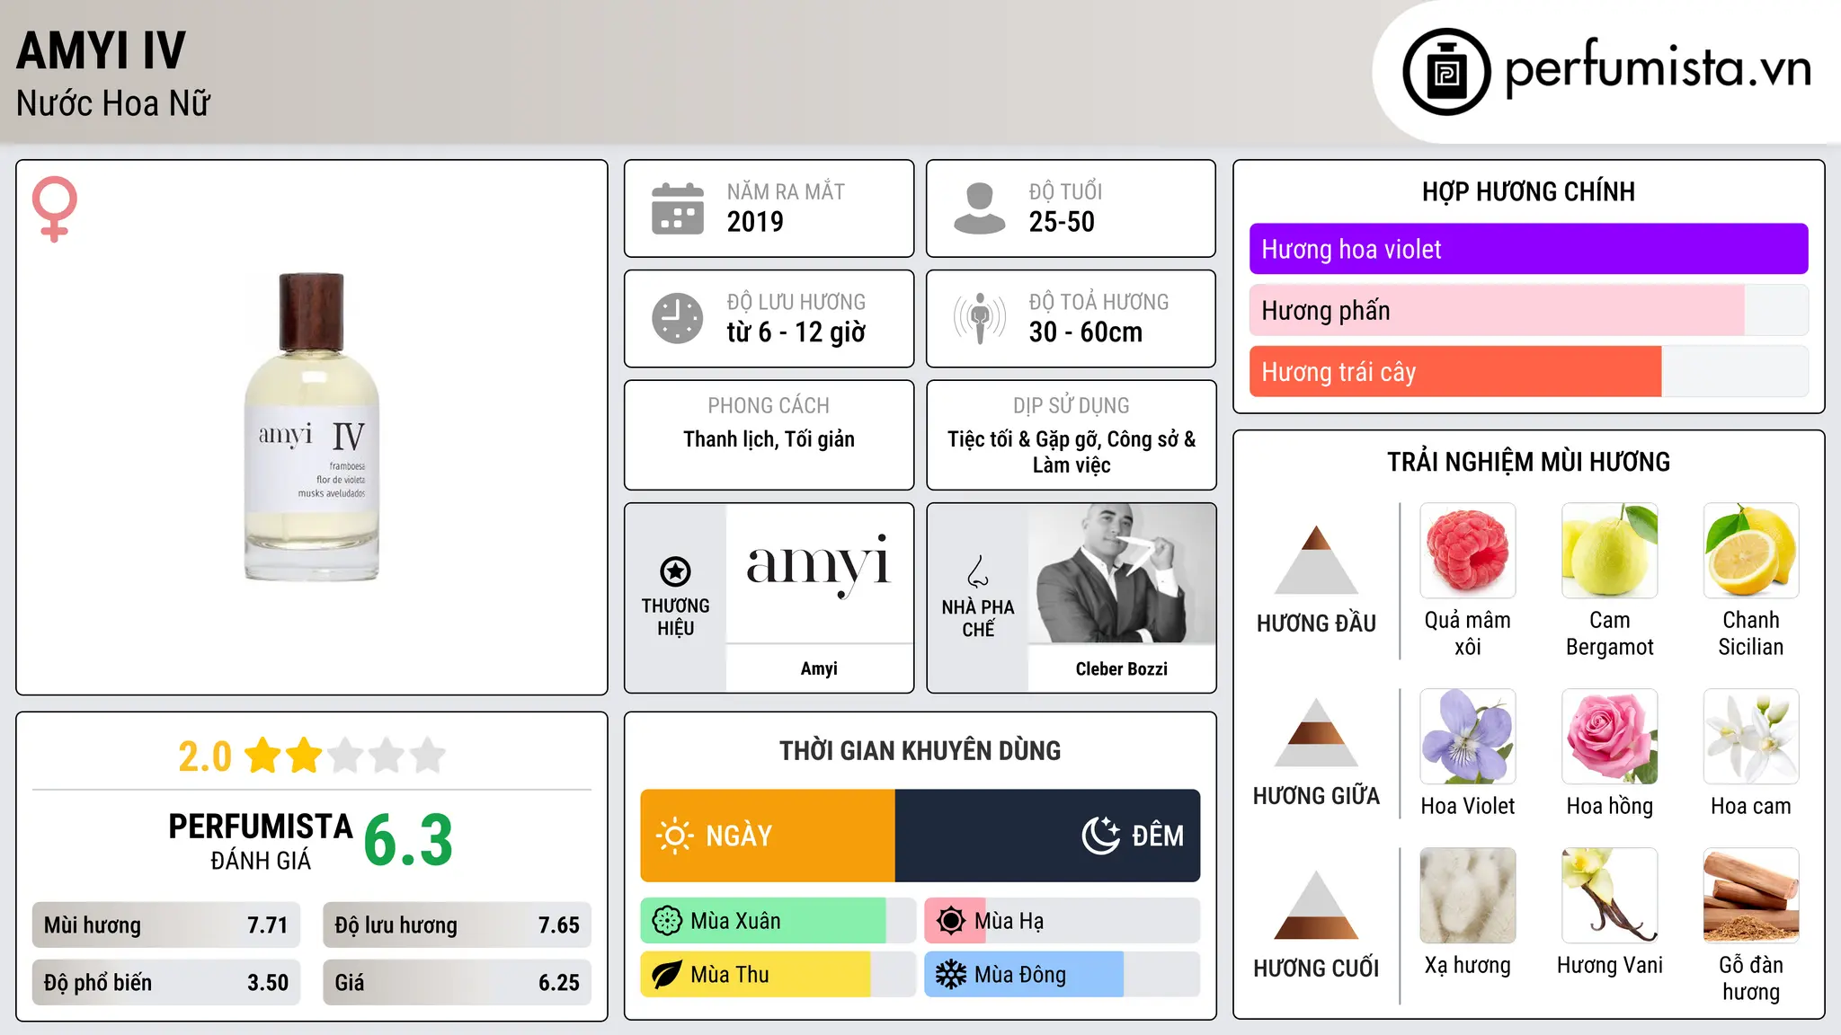This screenshot has width=1841, height=1035.
Task: Open the Amyi brand name link
Action: coord(819,668)
